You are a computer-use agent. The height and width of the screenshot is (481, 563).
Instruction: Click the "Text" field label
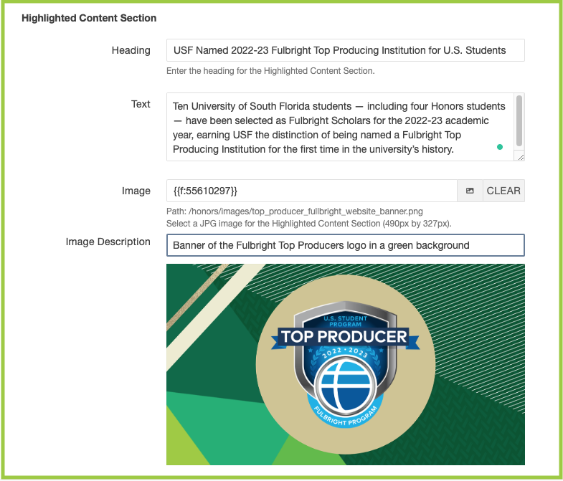pos(141,104)
